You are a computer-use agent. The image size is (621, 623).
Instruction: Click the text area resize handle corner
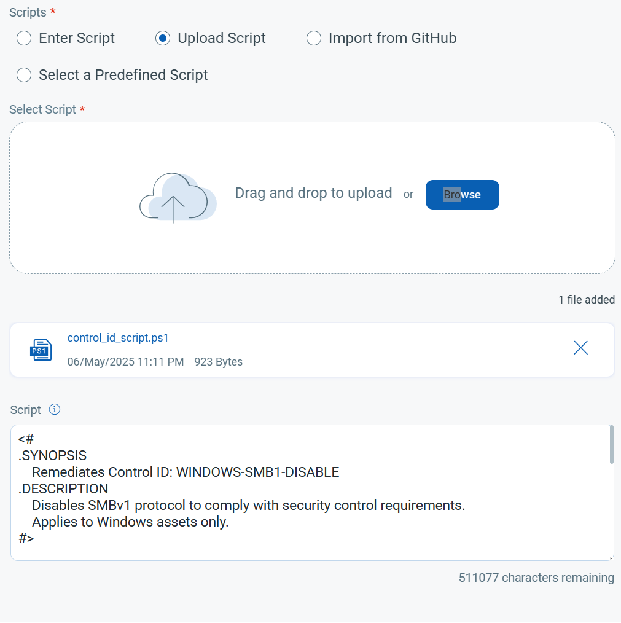pyautogui.click(x=611, y=558)
